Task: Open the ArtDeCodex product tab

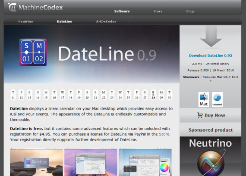Action: click(x=106, y=22)
